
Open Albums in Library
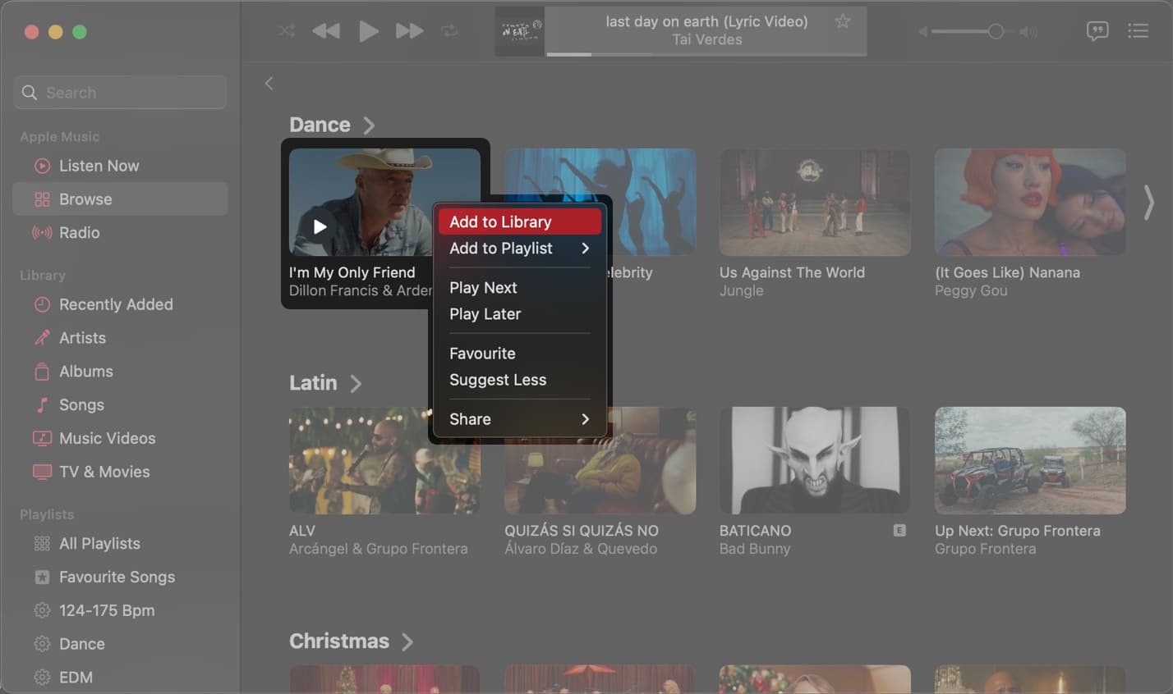120,372
